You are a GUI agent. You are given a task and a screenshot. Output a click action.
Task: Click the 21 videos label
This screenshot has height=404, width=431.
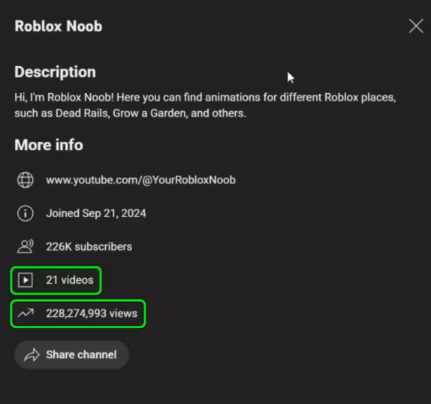click(70, 280)
